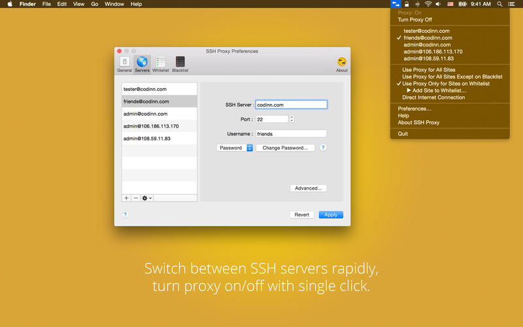Add a new server with plus button
523x327 pixels.
pyautogui.click(x=126, y=198)
